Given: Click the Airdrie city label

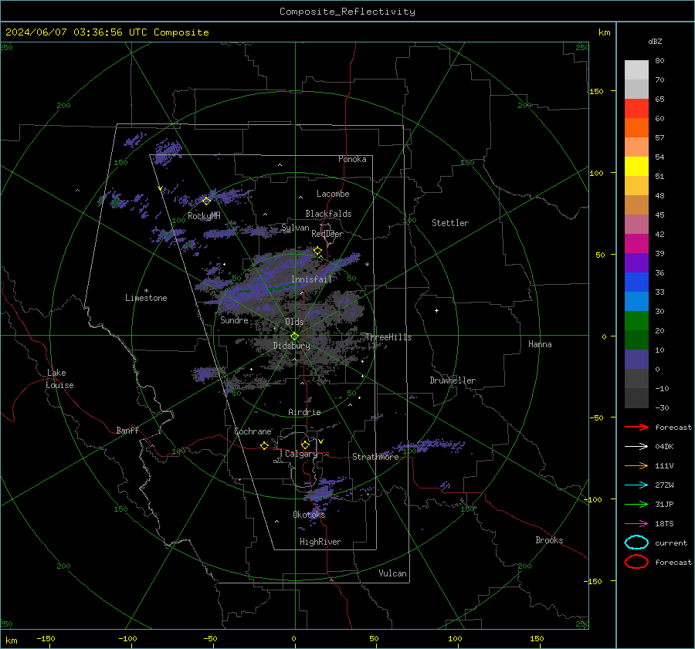Looking at the screenshot, I should (x=304, y=412).
